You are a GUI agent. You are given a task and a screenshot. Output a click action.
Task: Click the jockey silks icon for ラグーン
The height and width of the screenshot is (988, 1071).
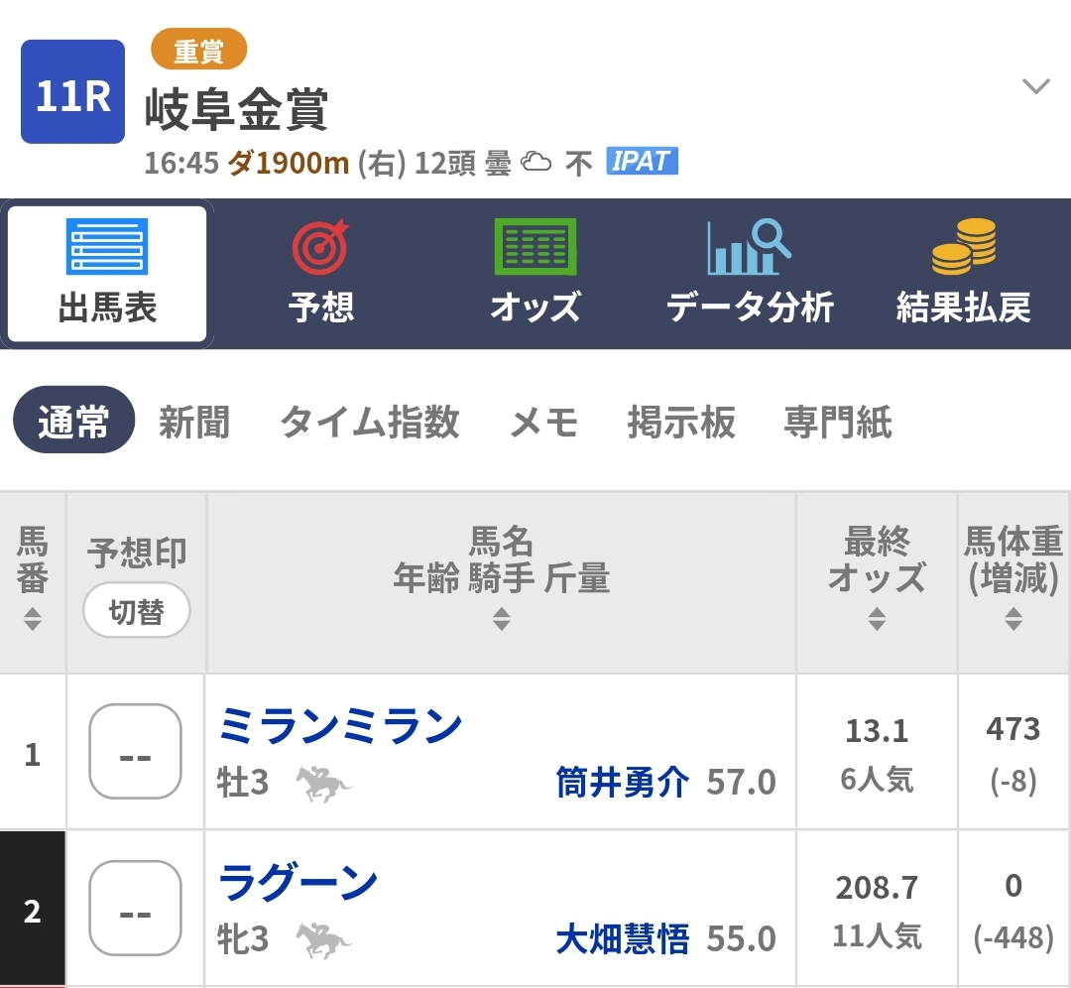323,939
